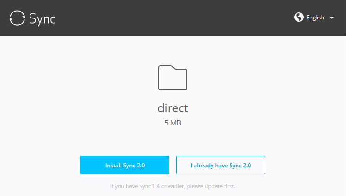
Task: Expand language list via the caret arrow
Action: point(331,18)
